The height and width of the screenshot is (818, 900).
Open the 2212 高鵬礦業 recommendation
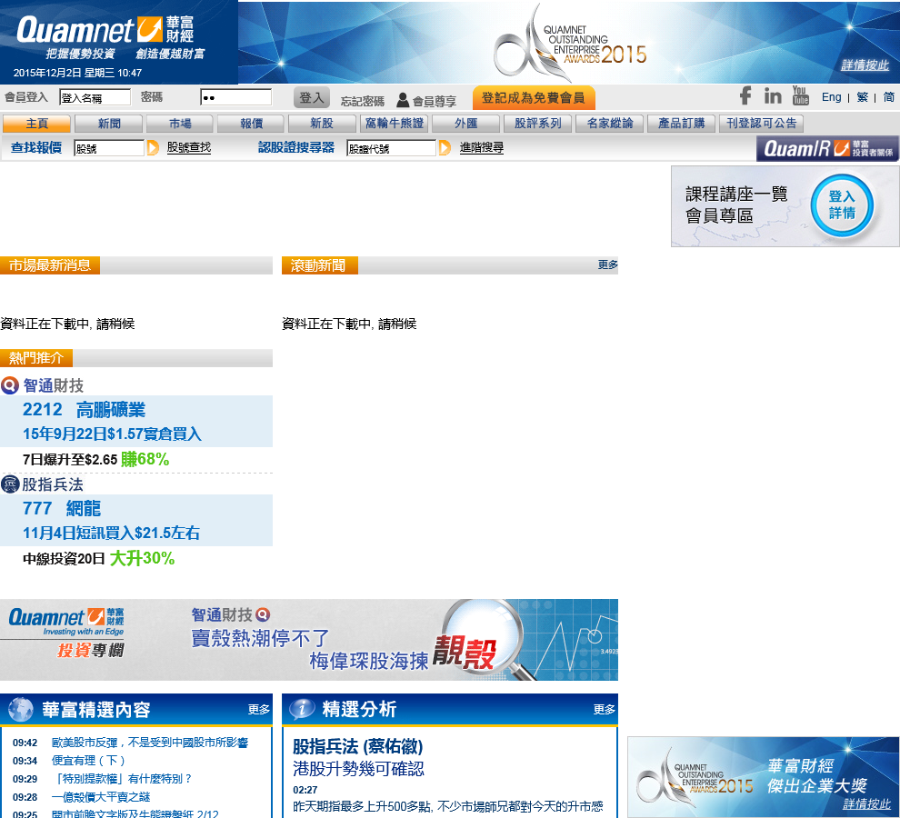[x=84, y=409]
